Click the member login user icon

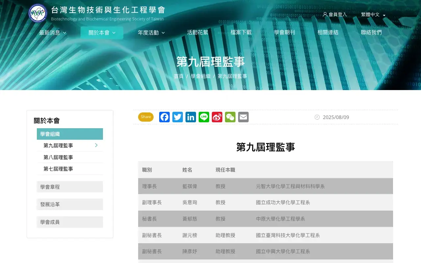[x=325, y=14]
